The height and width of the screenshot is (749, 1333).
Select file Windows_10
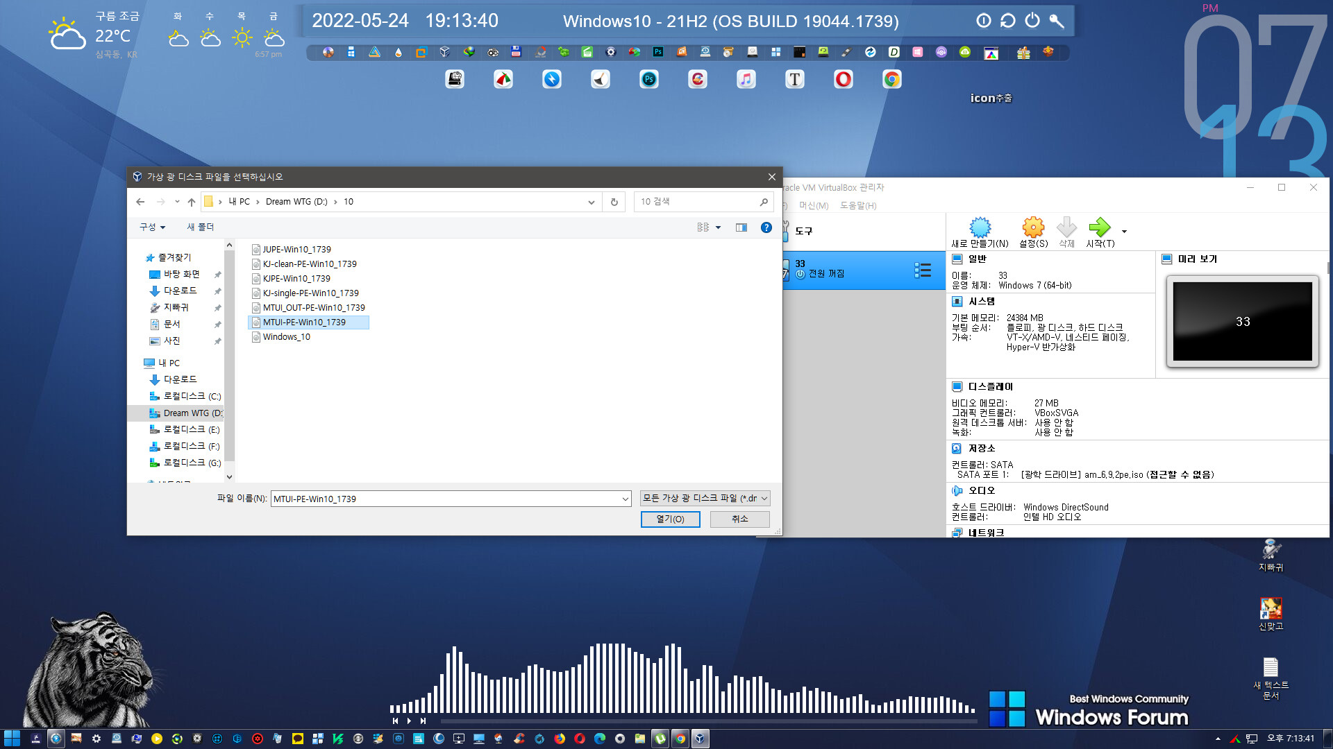tap(286, 336)
